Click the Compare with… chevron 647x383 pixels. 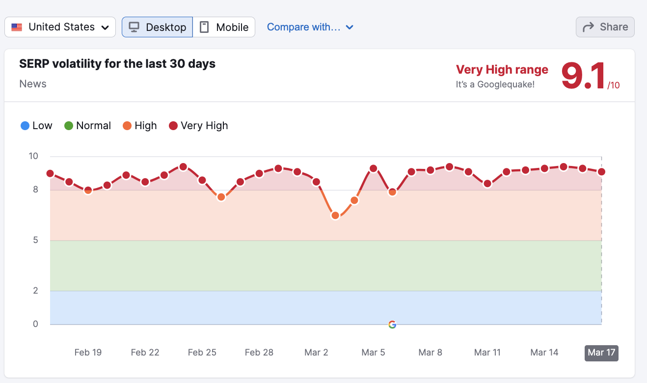coord(350,27)
